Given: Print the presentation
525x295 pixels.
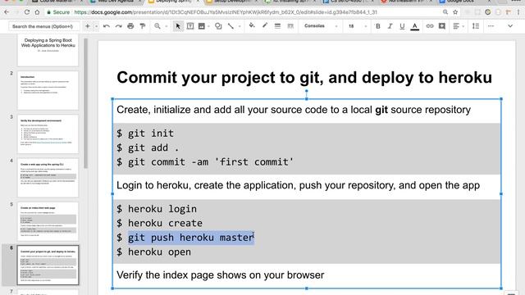Looking at the screenshot, I should 130,26.
